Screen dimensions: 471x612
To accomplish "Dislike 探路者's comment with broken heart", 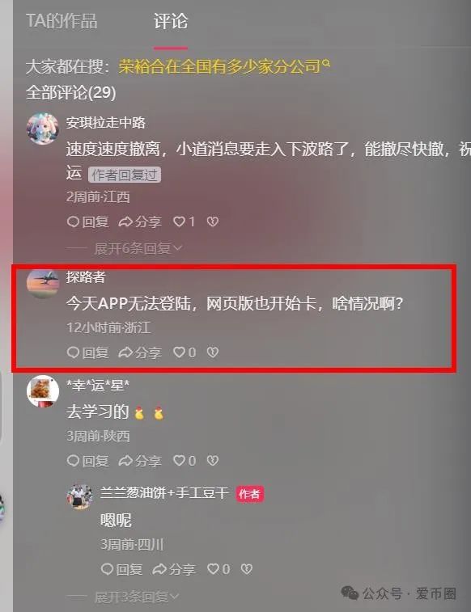I will [x=213, y=352].
